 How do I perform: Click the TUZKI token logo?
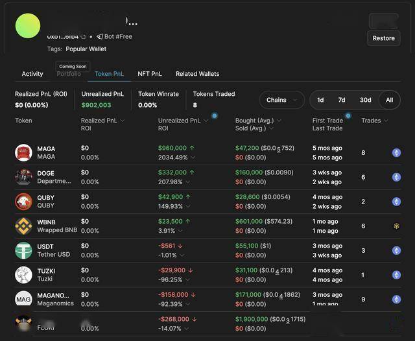pyautogui.click(x=23, y=275)
